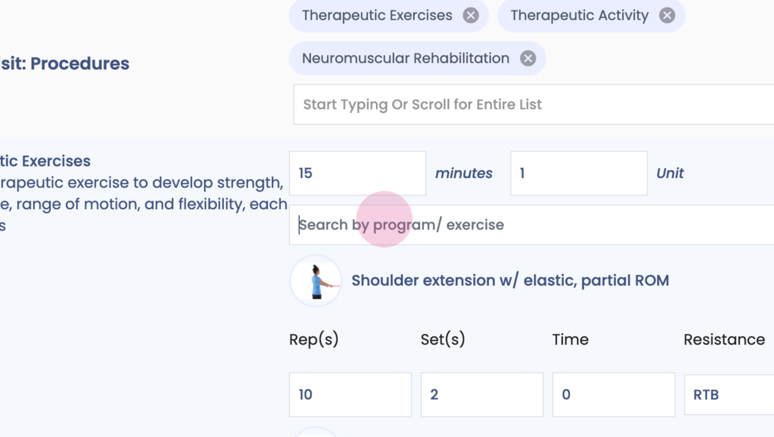Remove the Therapeutic Activity procedure chip

[x=667, y=16]
